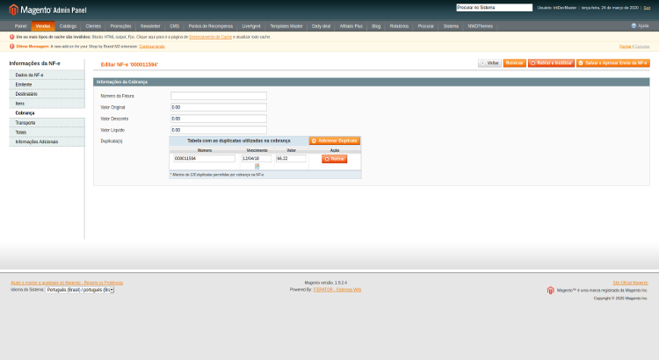Screen dimensions: 659x360
Task: Open the ITERATOR - Sistemas Web link
Action: (337, 290)
